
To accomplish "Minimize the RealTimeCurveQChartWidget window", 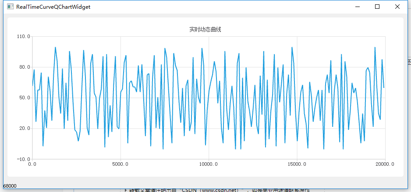I will [x=358, y=7].
